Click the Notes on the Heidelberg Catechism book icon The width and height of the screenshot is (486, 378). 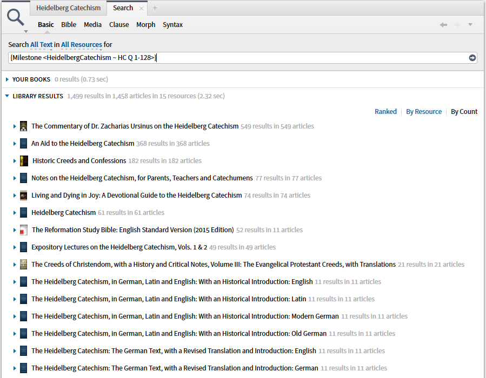24,178
